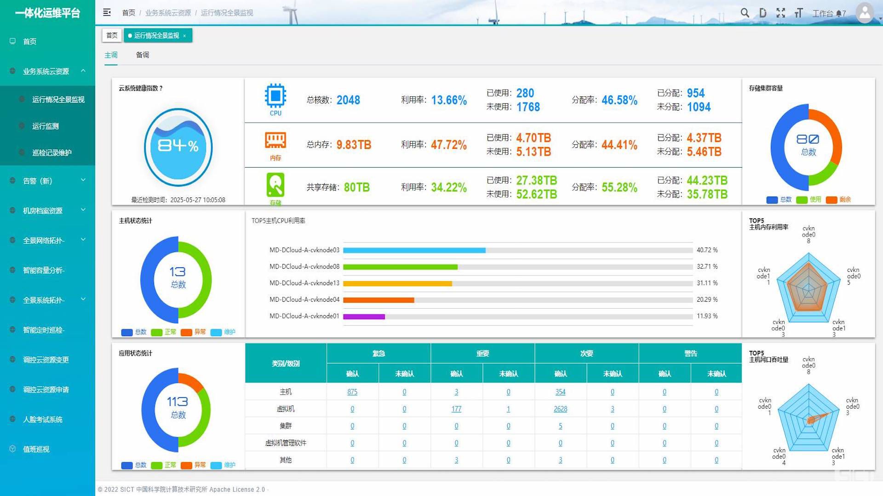883x496 pixels.
Task: Click the user avatar icon
Action: pyautogui.click(x=865, y=13)
